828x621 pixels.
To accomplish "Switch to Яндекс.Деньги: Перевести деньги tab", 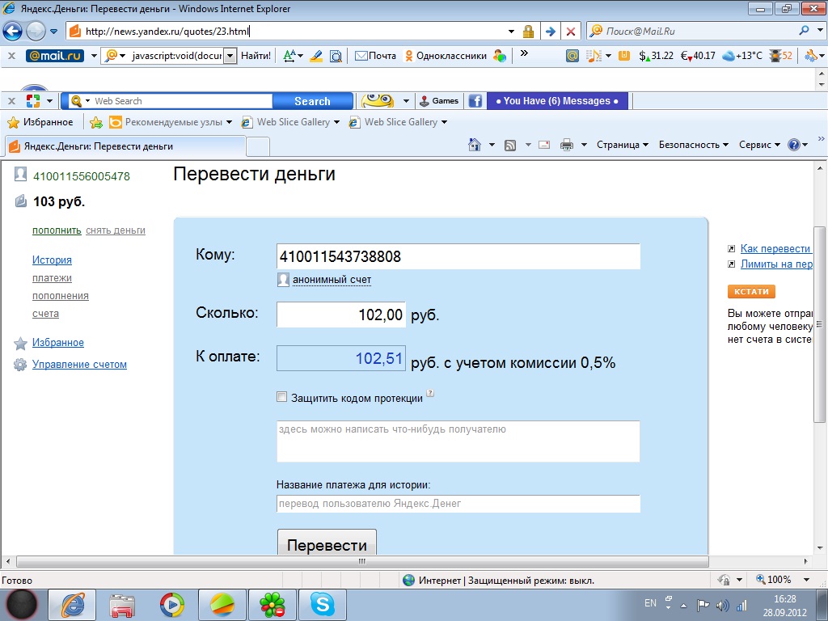I will click(x=125, y=146).
